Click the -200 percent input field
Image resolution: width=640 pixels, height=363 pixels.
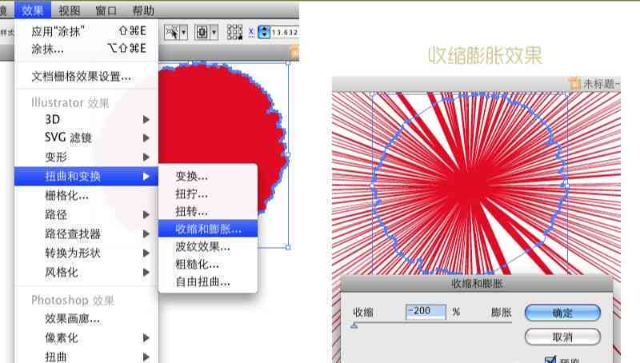tap(426, 312)
